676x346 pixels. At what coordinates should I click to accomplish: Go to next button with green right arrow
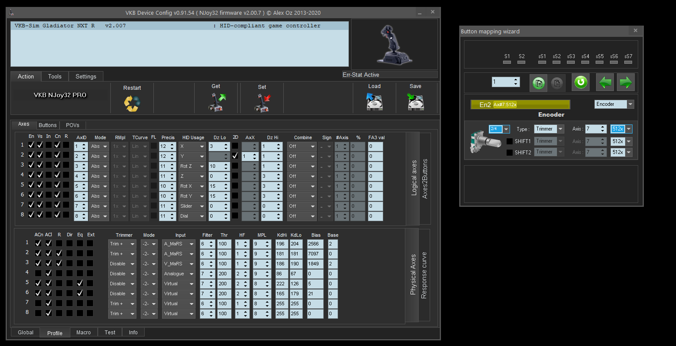pyautogui.click(x=626, y=82)
